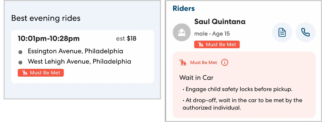Image resolution: width=322 pixels, height=122 pixels.
Task: Select the Essington Avenue, Philadelphia address
Action: (x=75, y=51)
